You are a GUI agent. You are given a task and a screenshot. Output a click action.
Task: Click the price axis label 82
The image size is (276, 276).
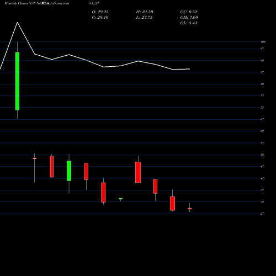[262, 84]
